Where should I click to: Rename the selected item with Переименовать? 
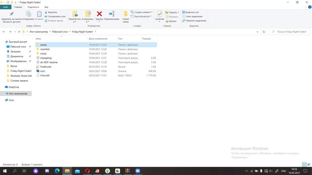(x=112, y=15)
